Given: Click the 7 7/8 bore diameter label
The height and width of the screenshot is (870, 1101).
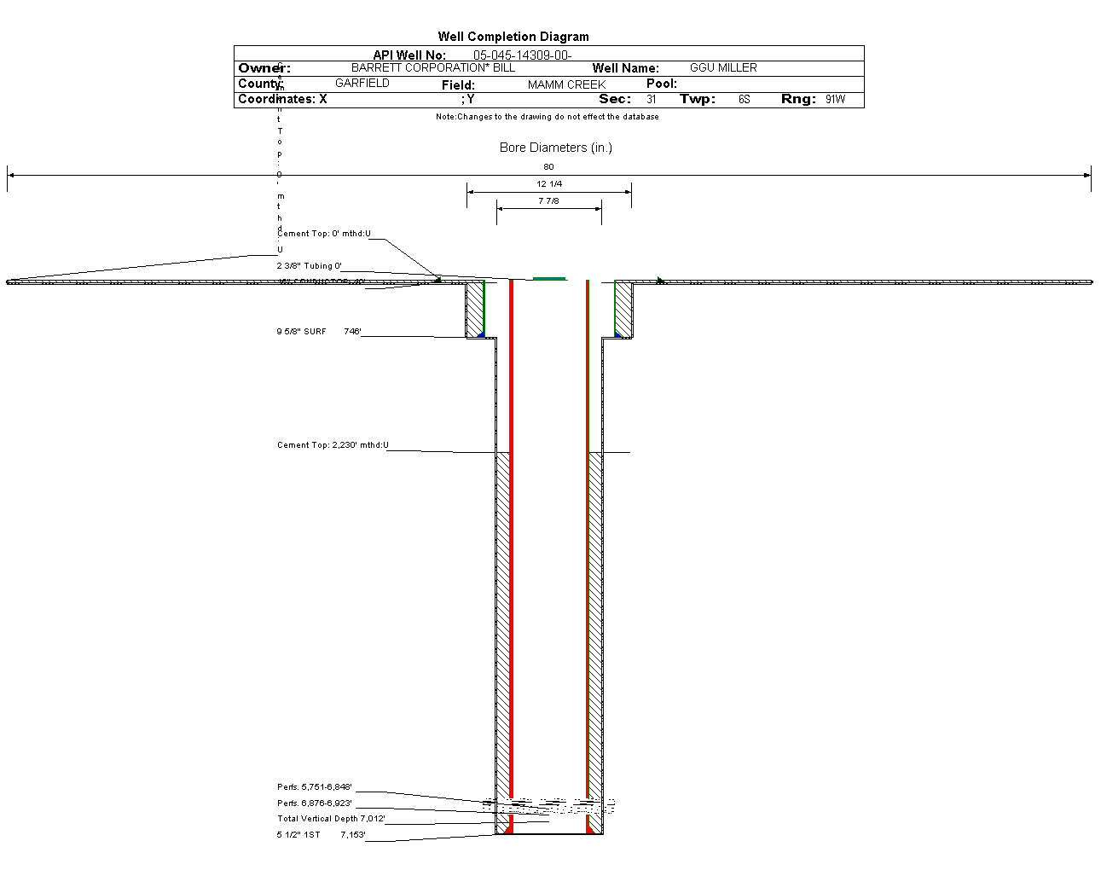Looking at the screenshot, I should point(548,201).
